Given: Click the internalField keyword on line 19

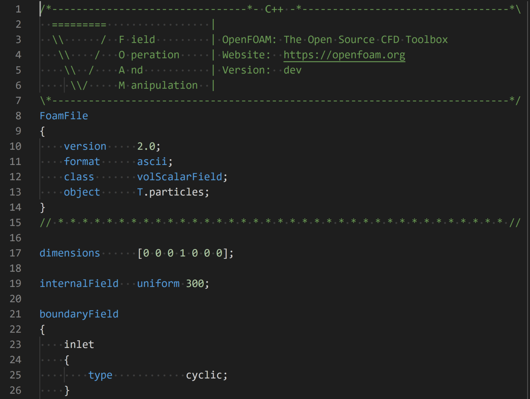Looking at the screenshot, I should point(79,283).
